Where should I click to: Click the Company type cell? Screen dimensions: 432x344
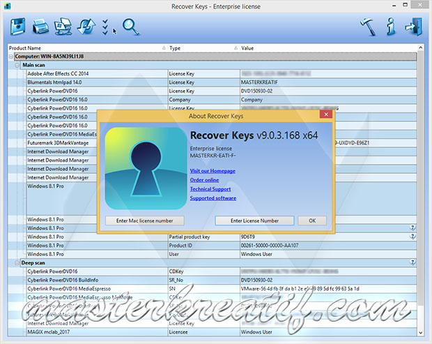click(x=204, y=100)
